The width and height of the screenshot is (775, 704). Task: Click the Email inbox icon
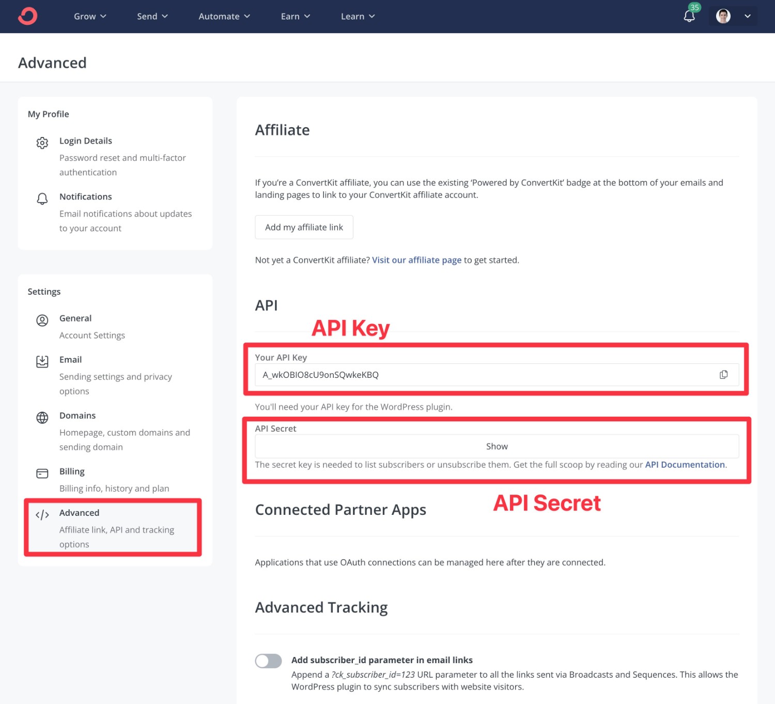tap(42, 362)
